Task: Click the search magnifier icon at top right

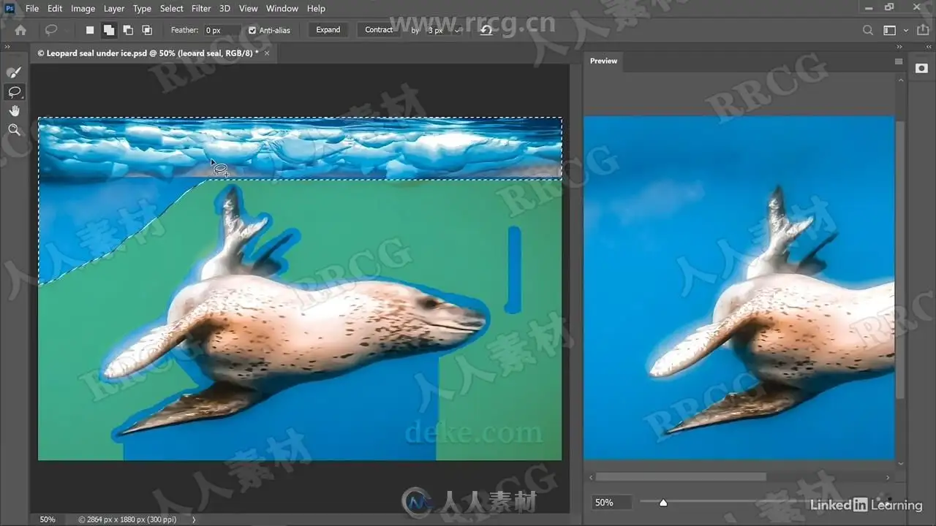Action: point(868,30)
